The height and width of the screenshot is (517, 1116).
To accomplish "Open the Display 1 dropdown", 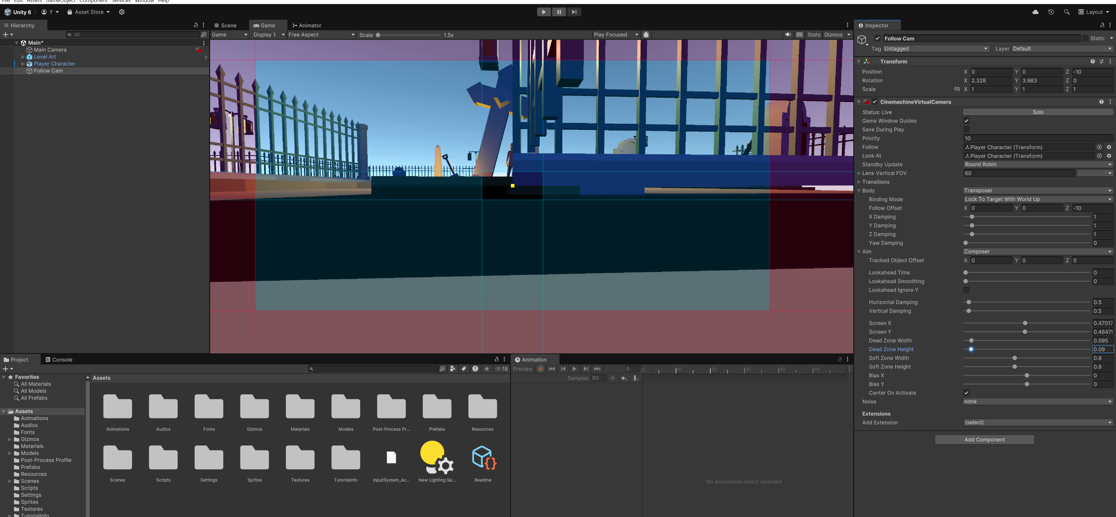I will [269, 35].
